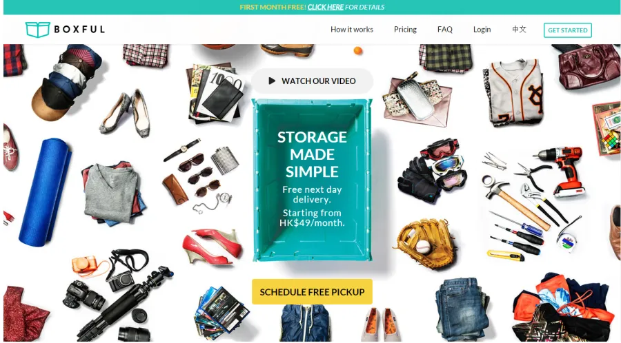This screenshot has height=343, width=621.
Task: Click the blue yoga mat image
Action: 46,191
